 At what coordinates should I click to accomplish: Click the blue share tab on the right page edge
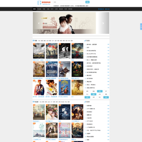click(x=141, y=26)
